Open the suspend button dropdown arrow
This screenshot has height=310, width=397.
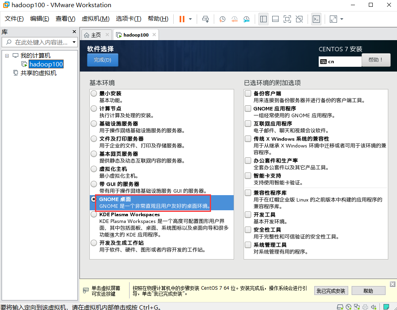coord(190,19)
